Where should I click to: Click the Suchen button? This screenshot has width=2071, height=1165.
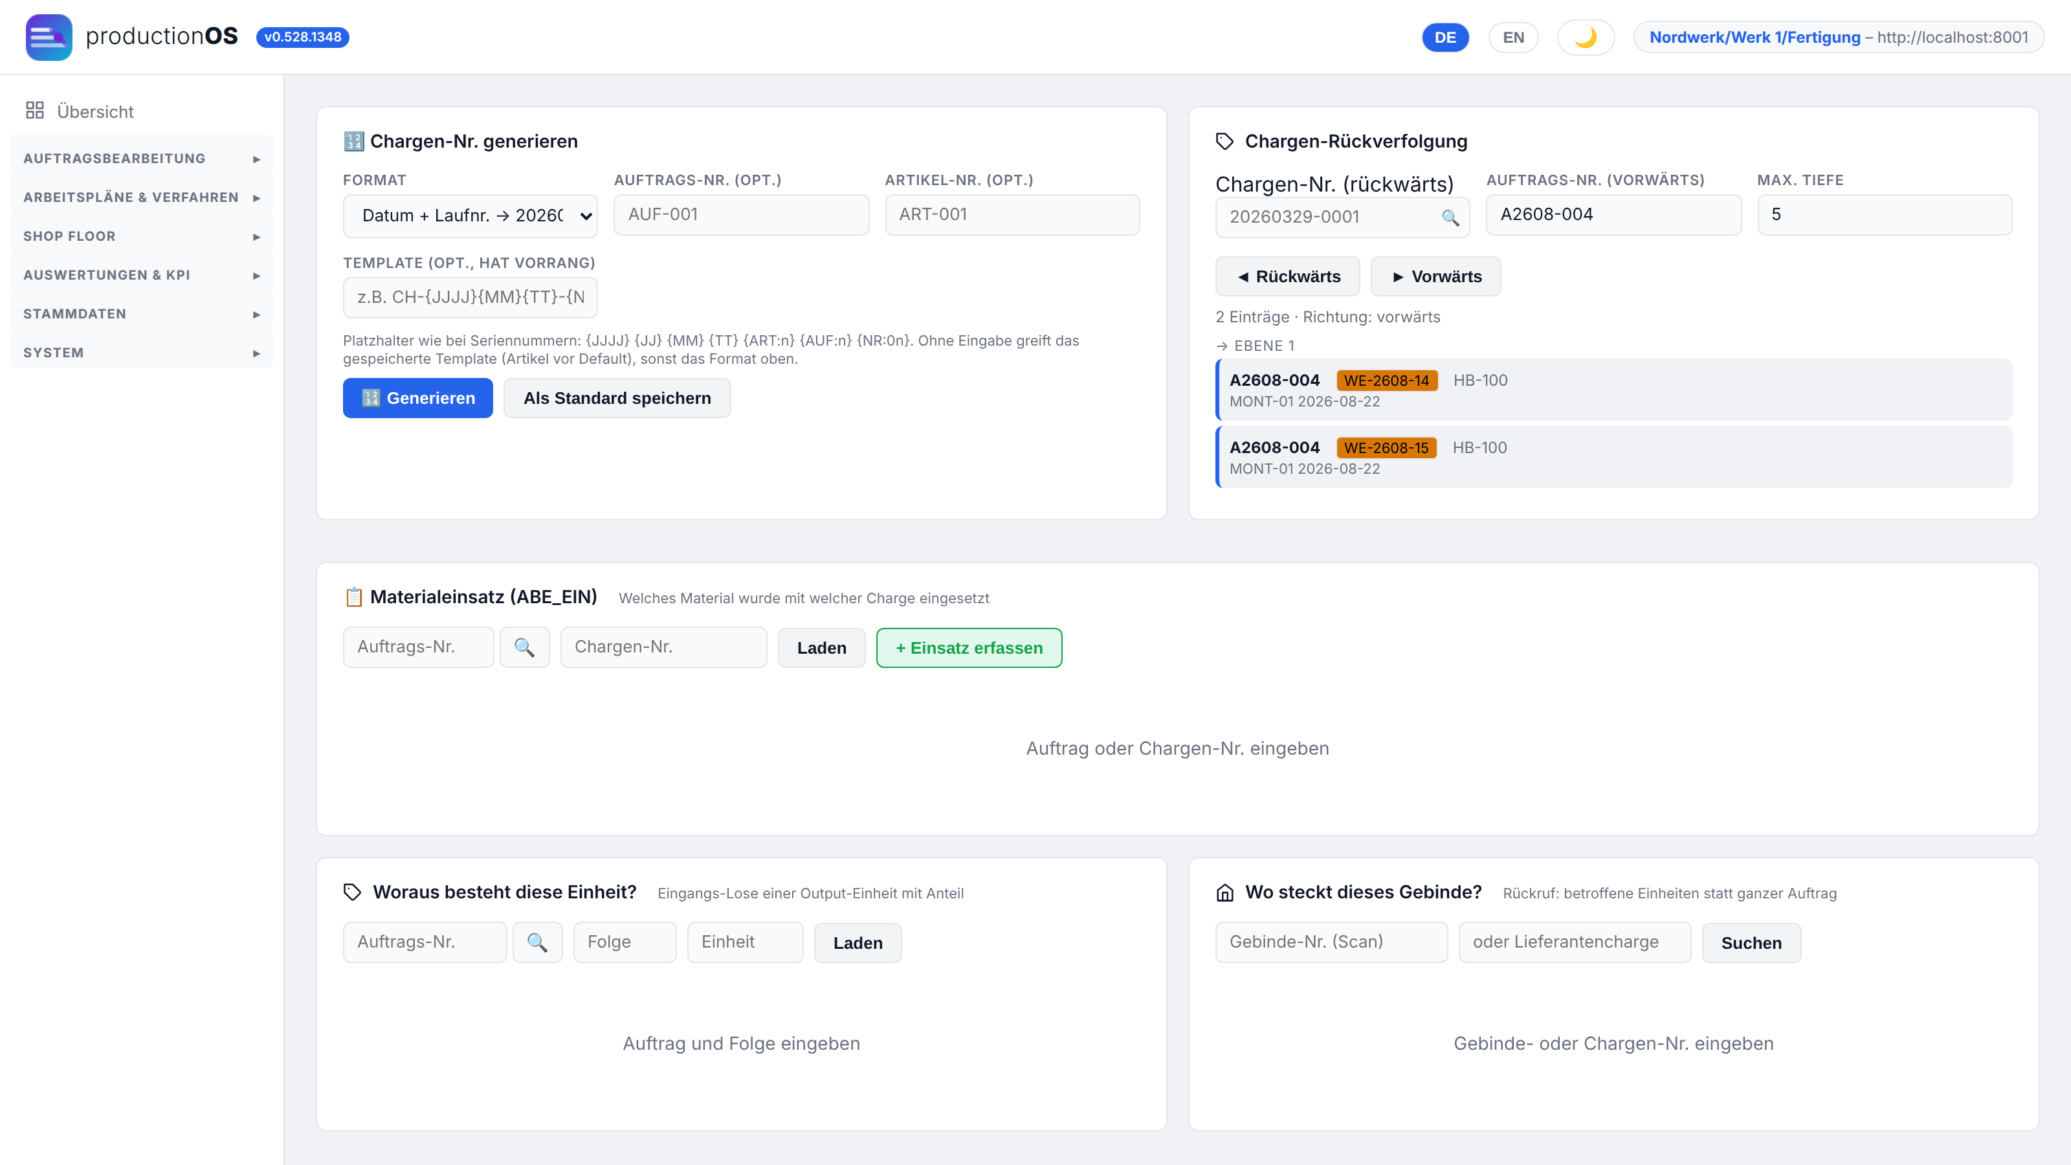(1751, 943)
